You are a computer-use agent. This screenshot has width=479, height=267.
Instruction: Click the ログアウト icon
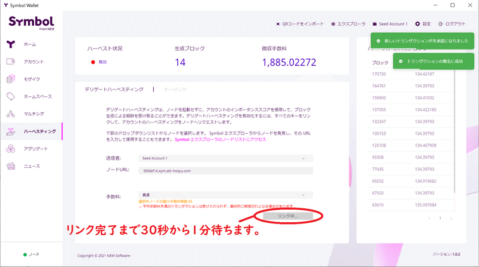tap(440, 24)
